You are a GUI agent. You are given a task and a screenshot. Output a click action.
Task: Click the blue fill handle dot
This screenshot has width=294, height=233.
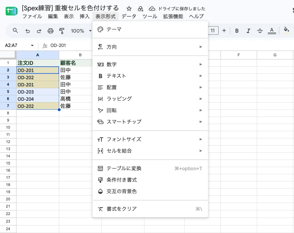59,110
